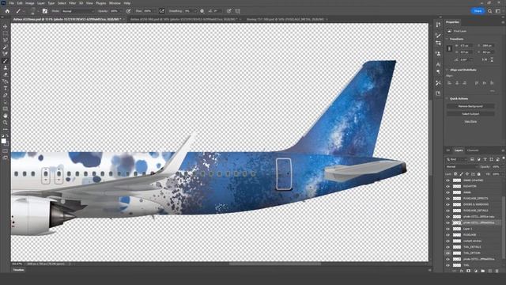Open smoothing options gear icon

click(202, 11)
